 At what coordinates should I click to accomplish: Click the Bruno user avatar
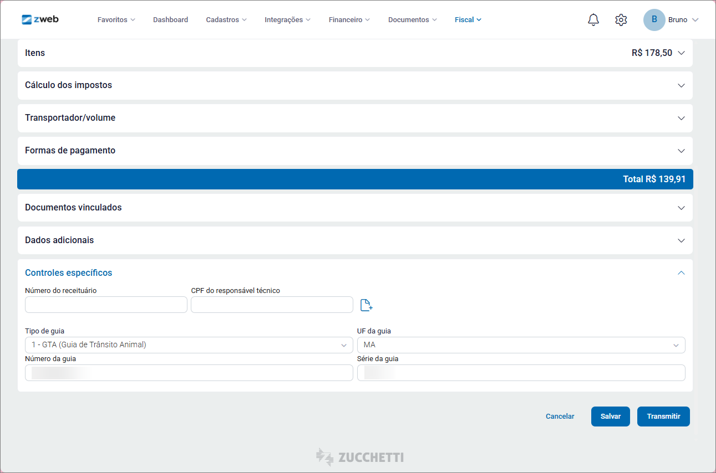[x=654, y=20]
